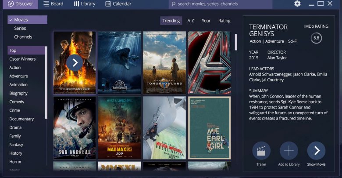Open settings gear icon

click(x=297, y=4)
